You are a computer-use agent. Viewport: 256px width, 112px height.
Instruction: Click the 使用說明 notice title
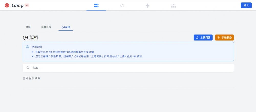[x=37, y=47]
